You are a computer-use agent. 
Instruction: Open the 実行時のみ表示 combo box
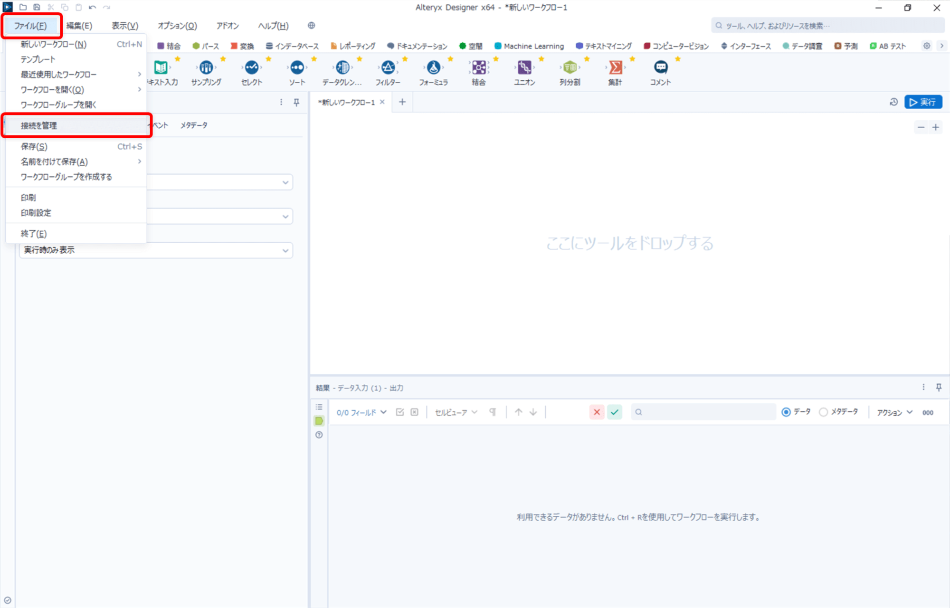[x=156, y=250]
